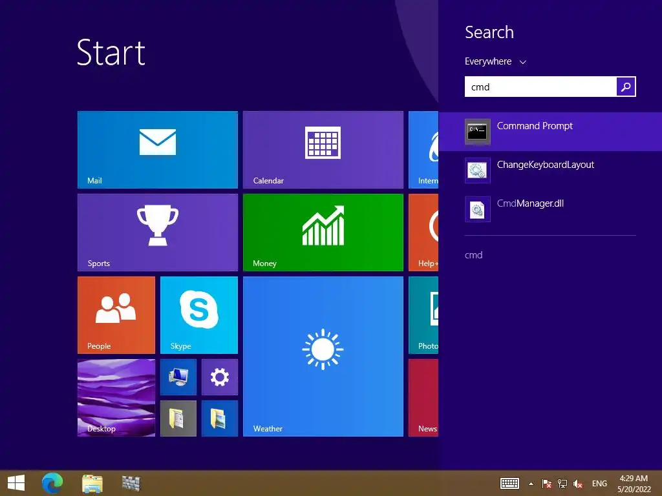
Task: Open the Desktop tile
Action: click(116, 398)
